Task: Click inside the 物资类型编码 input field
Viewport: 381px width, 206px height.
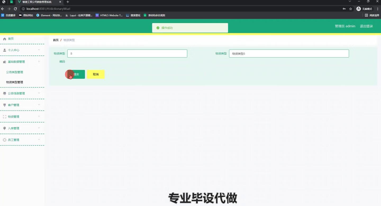Action: click(x=127, y=53)
